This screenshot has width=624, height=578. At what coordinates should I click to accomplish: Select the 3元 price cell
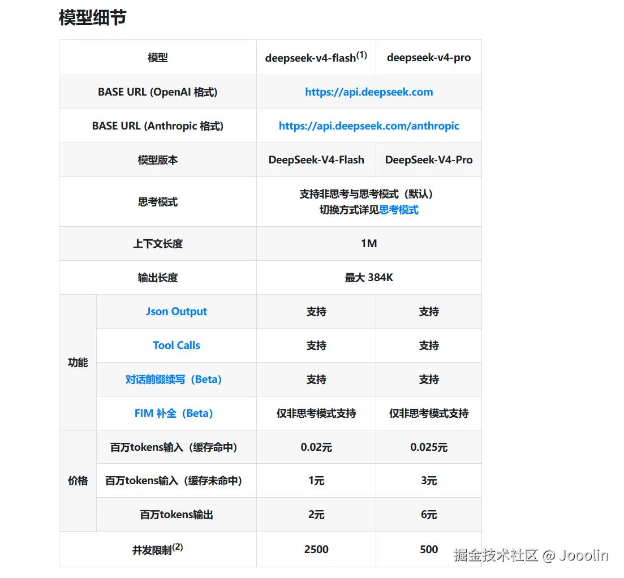pyautogui.click(x=429, y=481)
